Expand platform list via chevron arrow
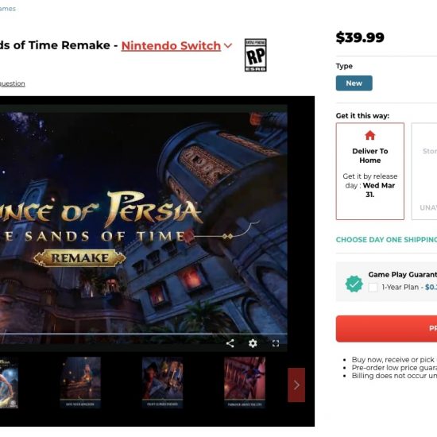The image size is (437, 437). (x=228, y=45)
